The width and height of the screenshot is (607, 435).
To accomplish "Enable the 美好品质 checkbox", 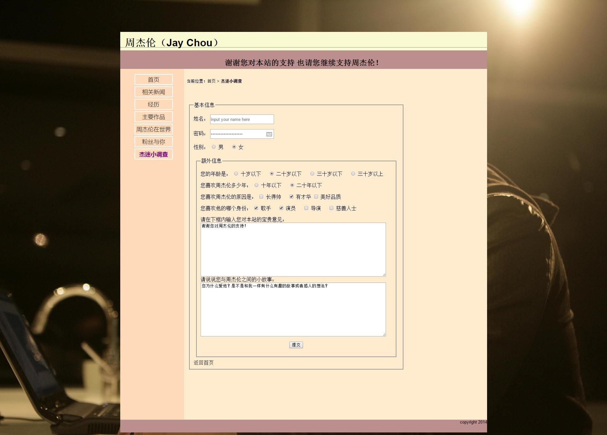I will 316,197.
